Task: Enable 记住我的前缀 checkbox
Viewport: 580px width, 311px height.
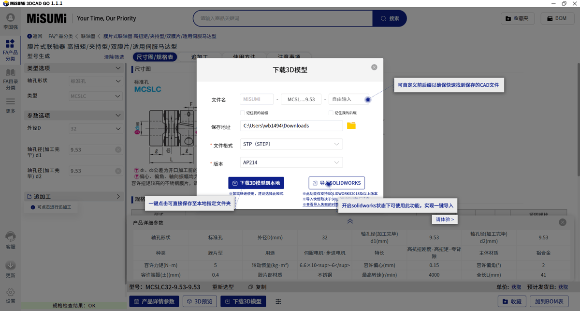Action: coord(242,113)
